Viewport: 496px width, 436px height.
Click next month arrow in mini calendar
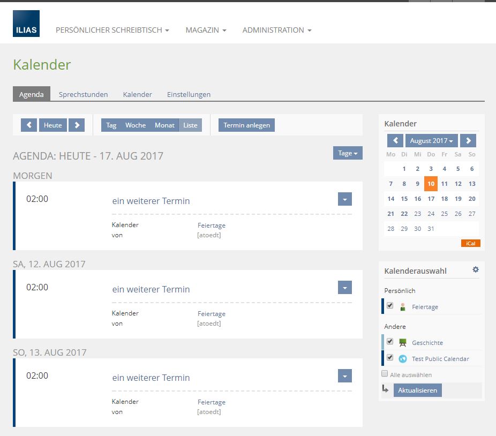tap(468, 141)
